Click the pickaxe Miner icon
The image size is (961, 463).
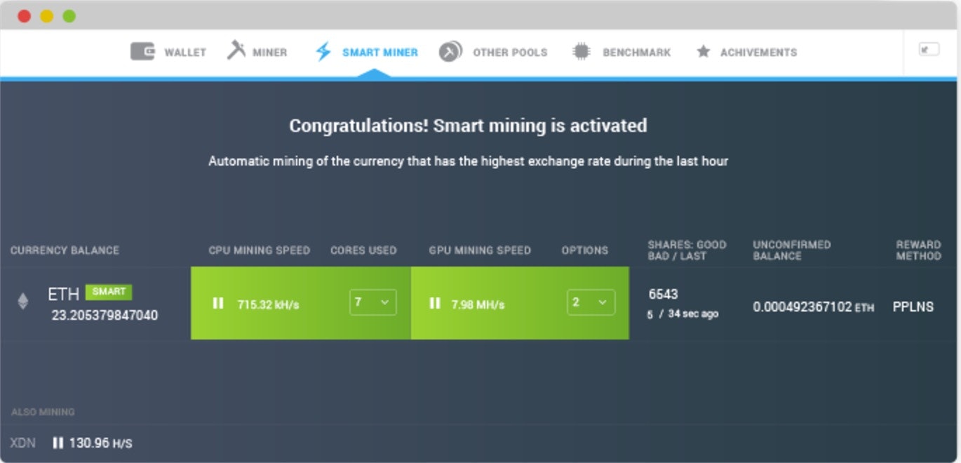click(x=236, y=51)
